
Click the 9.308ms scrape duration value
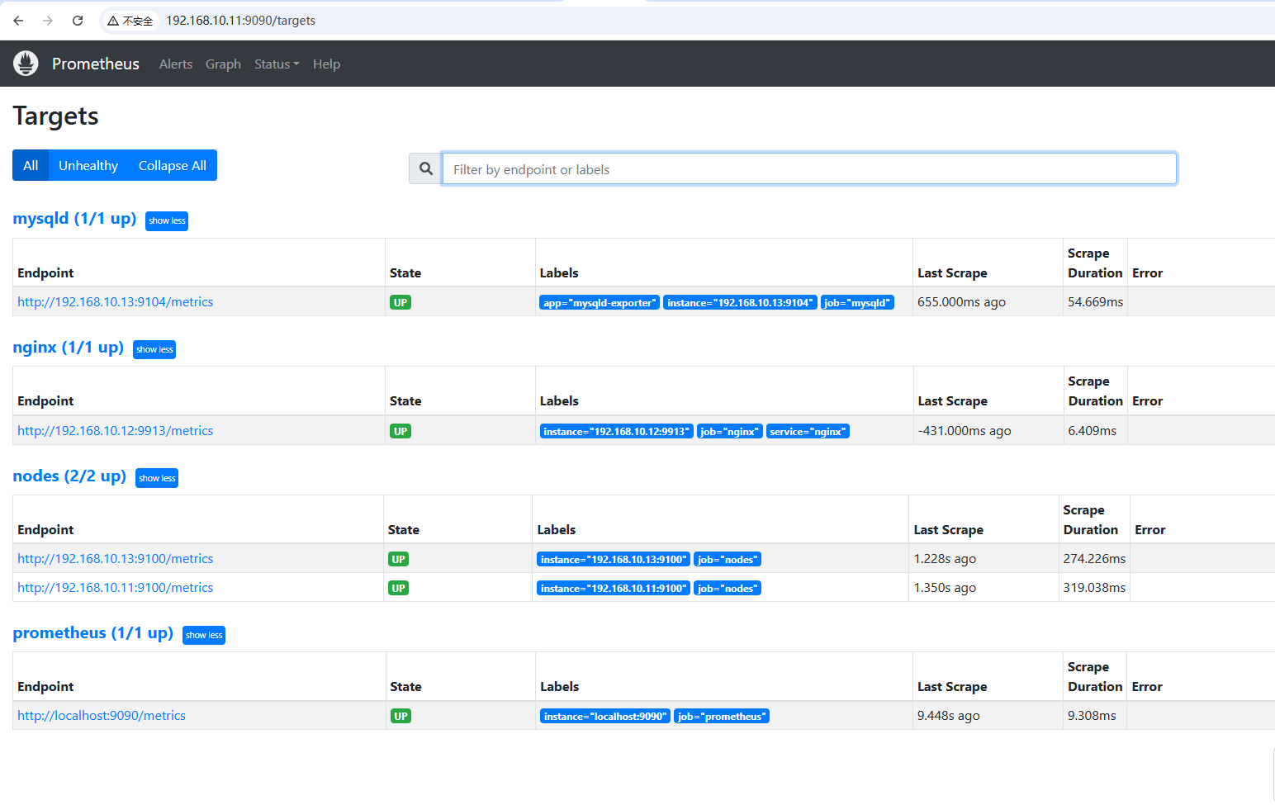[x=1092, y=716]
